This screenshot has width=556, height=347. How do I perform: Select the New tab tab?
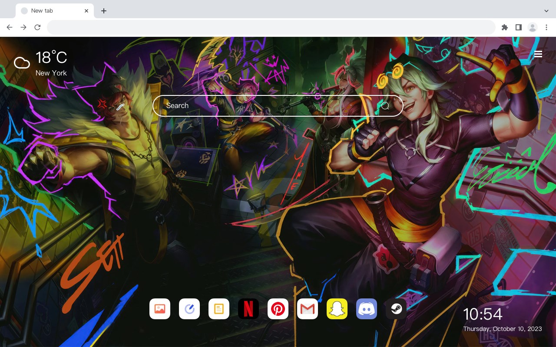coord(55,11)
